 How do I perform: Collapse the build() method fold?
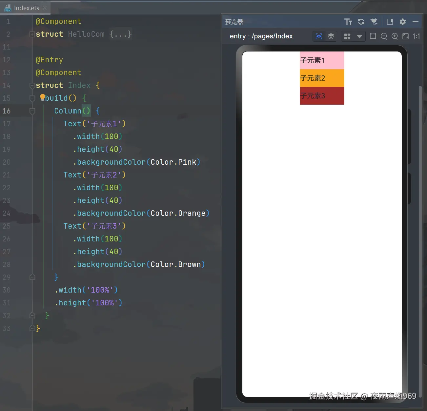pyautogui.click(x=32, y=98)
